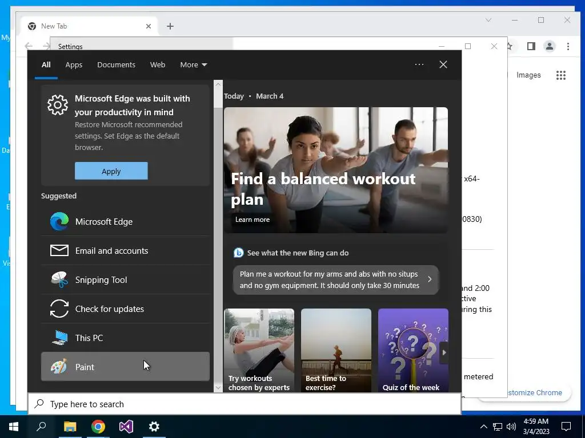Switch to the Documents search tab
Screen dimensions: 585x438
tap(116, 65)
